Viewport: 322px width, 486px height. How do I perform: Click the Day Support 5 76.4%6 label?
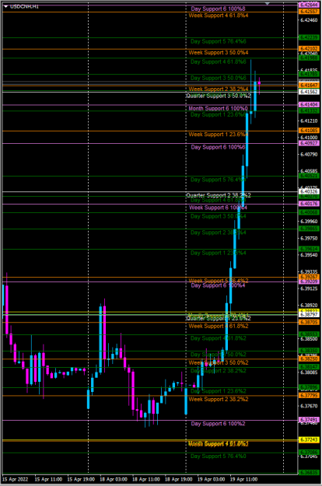pos(219,41)
